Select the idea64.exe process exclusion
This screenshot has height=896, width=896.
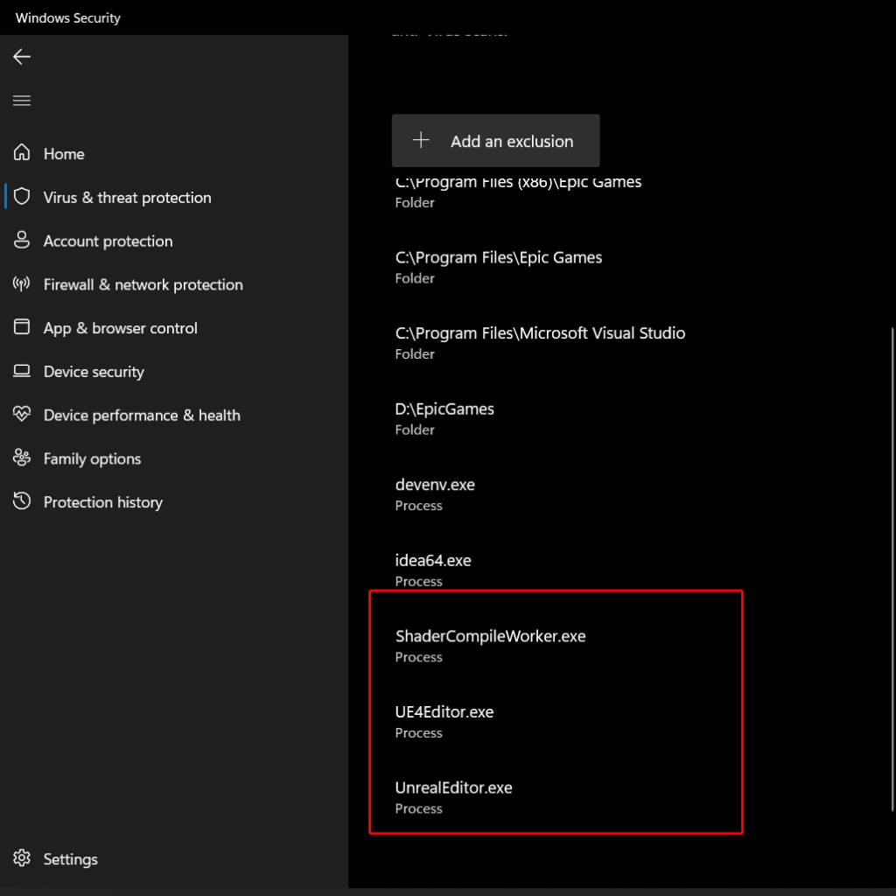point(432,570)
